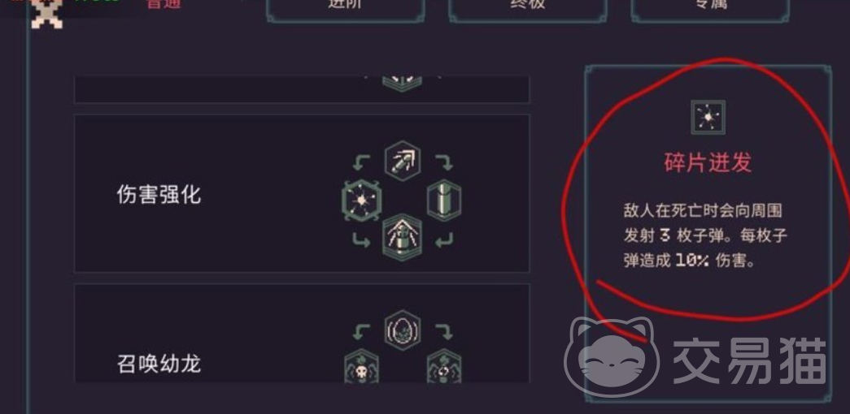Select the 召唤幼龙 skill row label

(159, 364)
